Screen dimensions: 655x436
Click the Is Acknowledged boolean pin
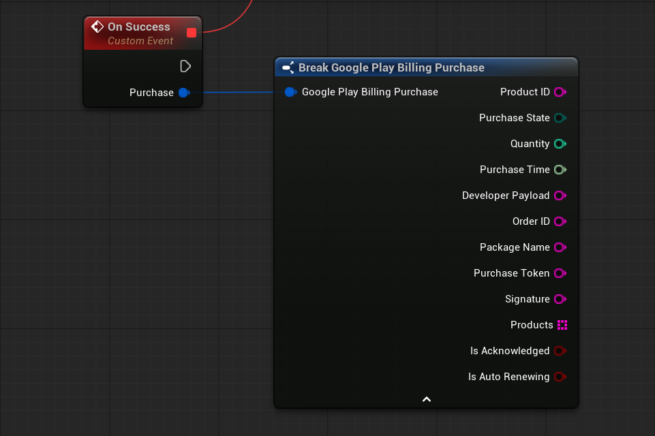click(x=560, y=351)
